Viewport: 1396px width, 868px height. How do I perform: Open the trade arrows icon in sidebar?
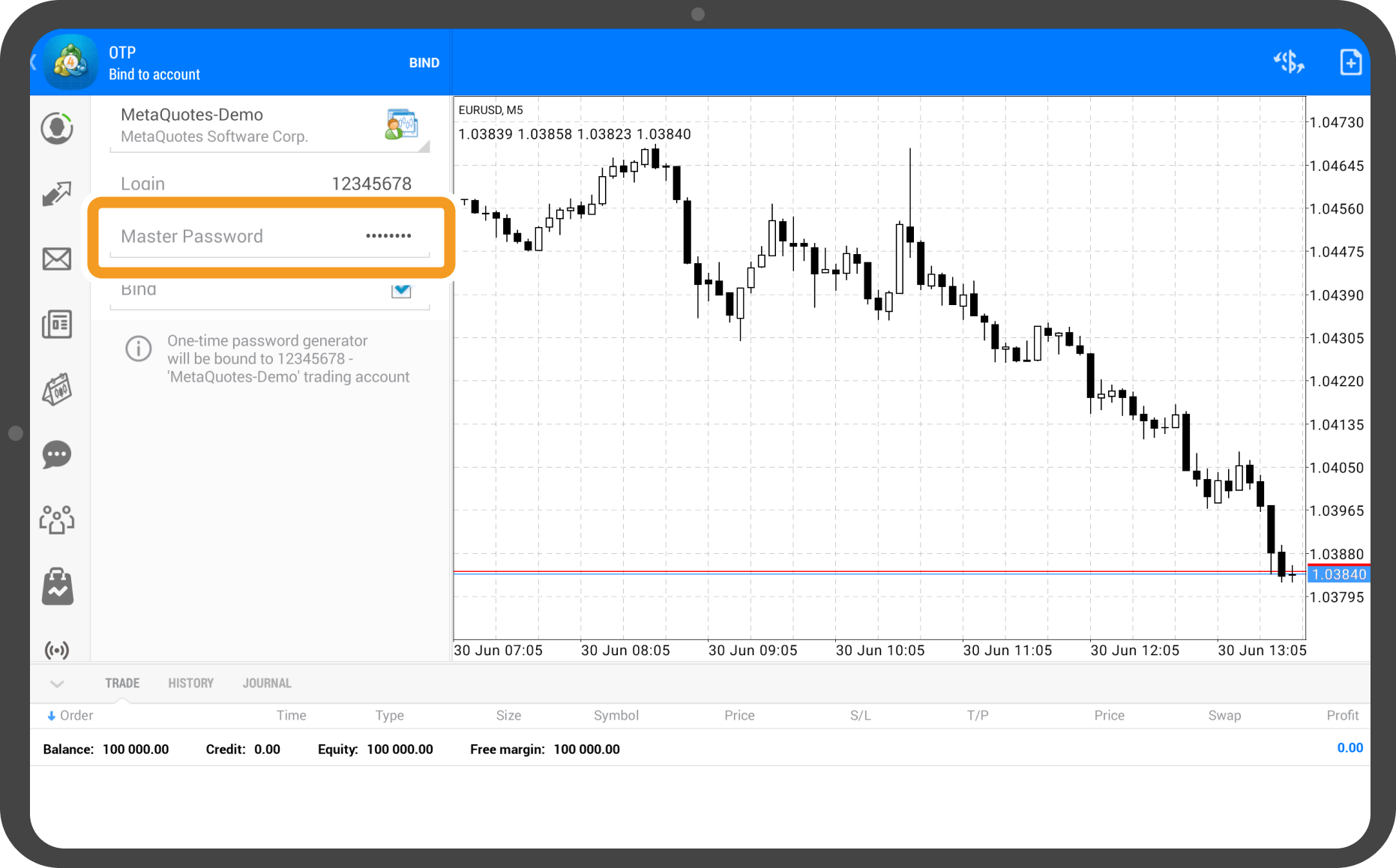(x=57, y=193)
